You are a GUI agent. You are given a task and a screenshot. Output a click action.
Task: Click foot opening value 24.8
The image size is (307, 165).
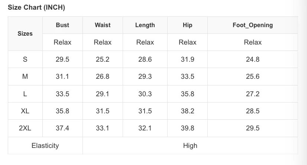[x=253, y=59]
